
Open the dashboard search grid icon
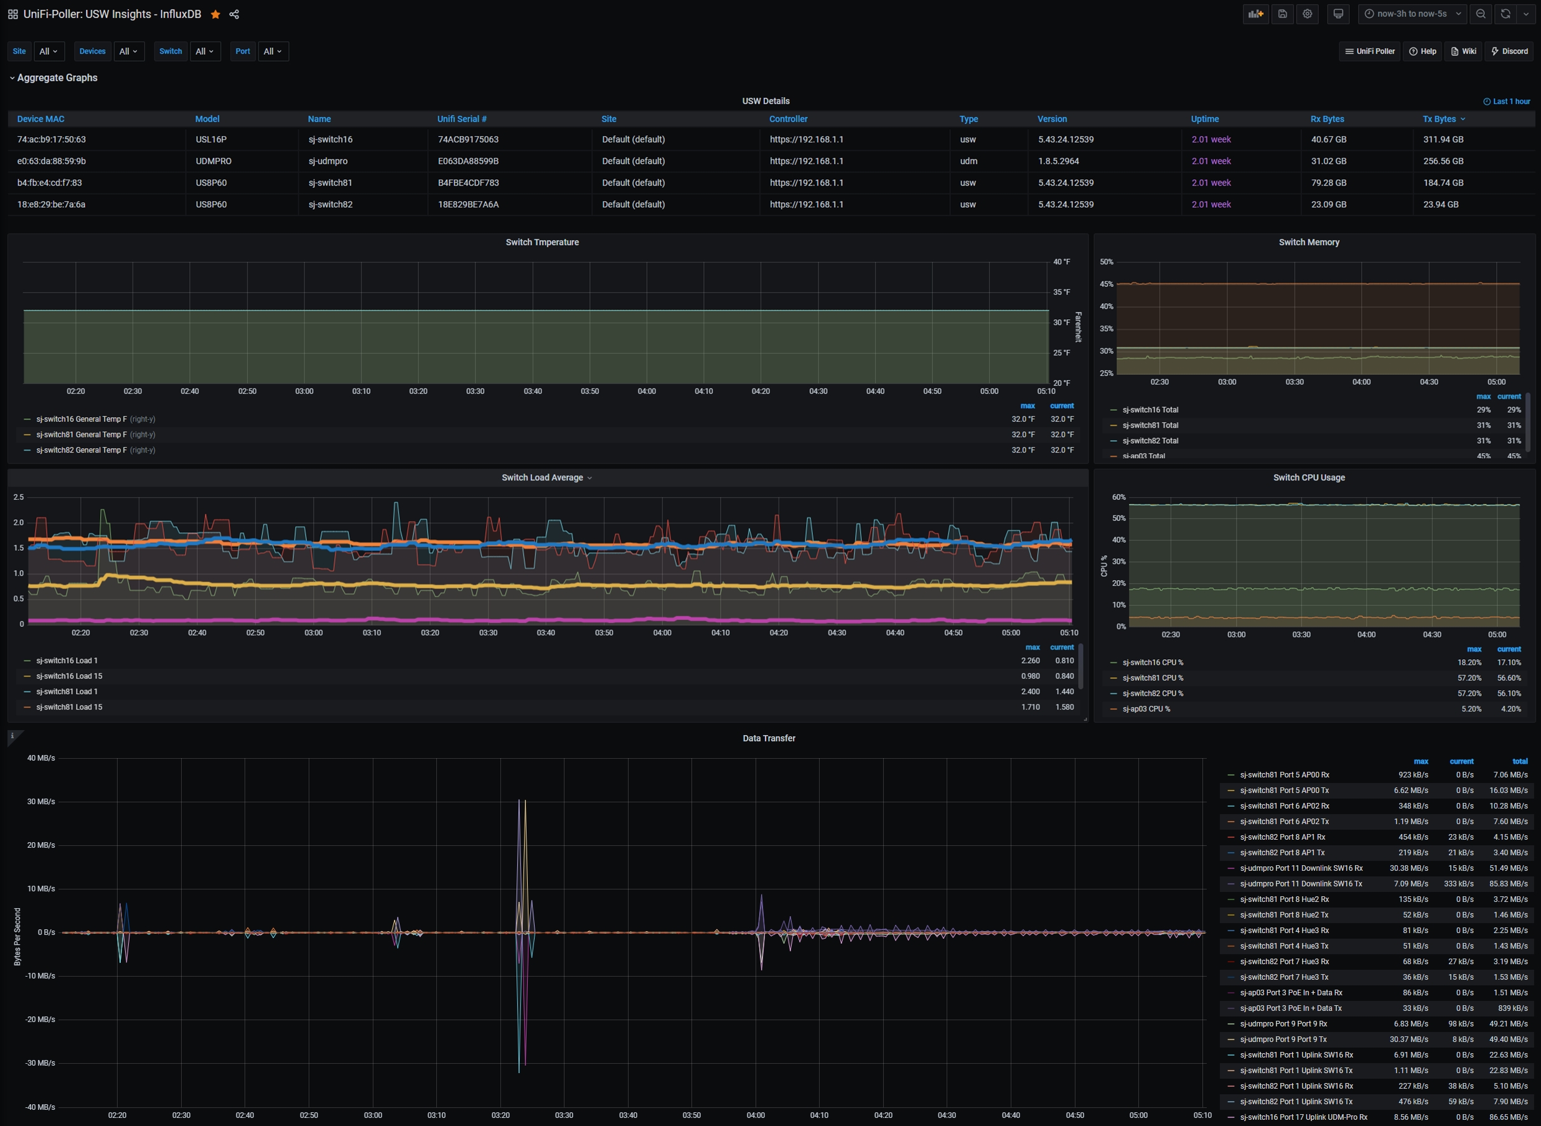point(13,14)
